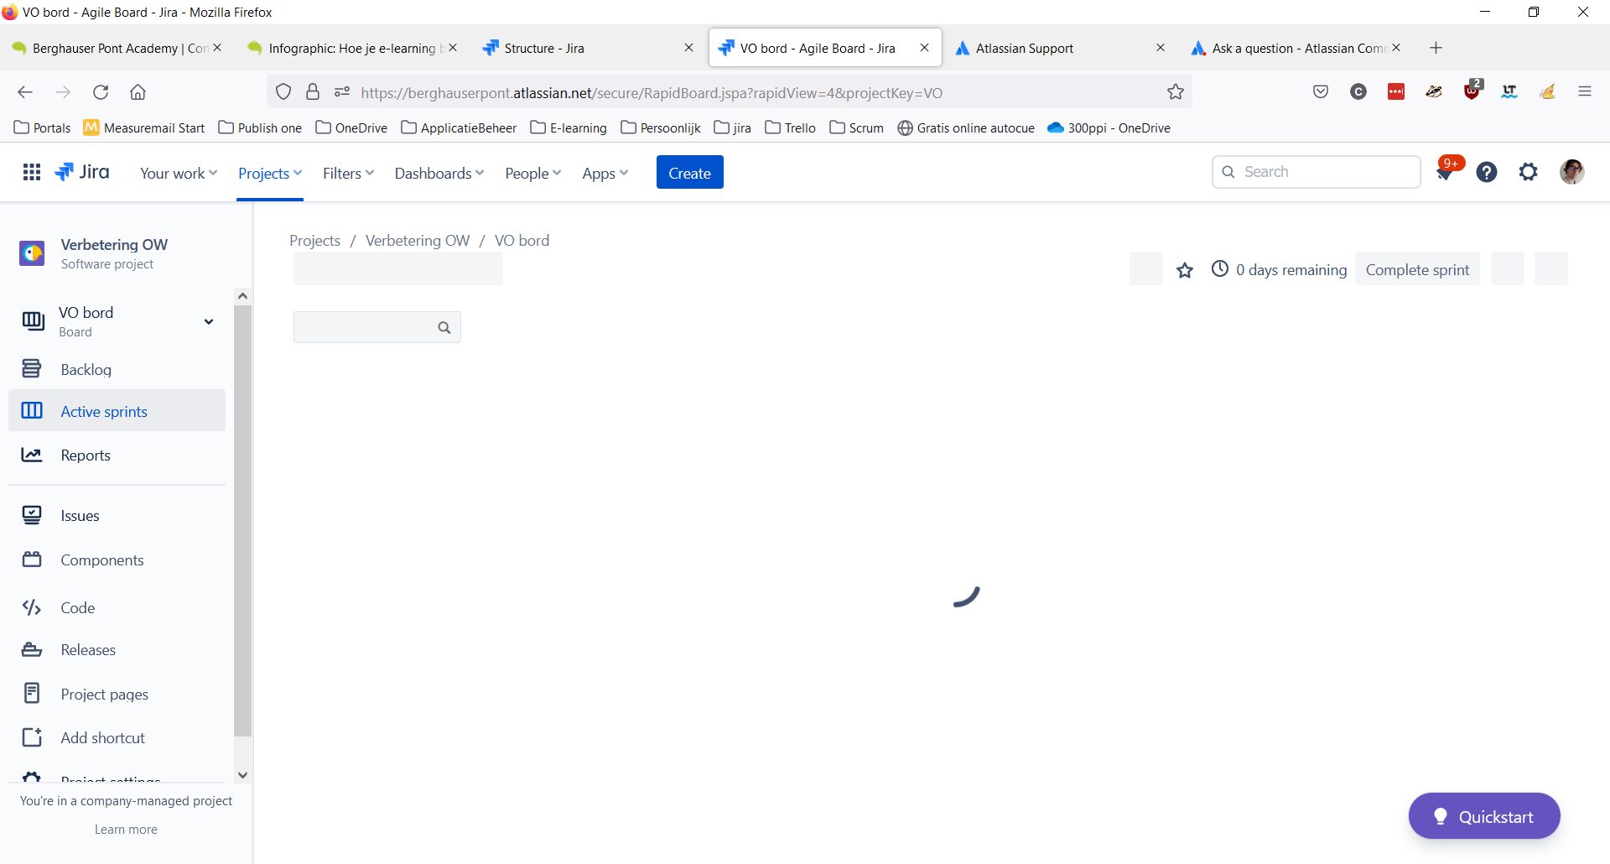Click the sidebar scroll down arrow

[242, 776]
